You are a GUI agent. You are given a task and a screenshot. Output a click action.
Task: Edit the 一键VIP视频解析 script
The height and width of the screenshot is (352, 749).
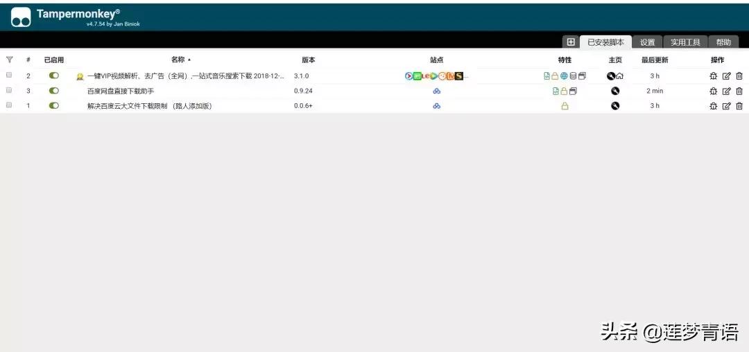[726, 76]
